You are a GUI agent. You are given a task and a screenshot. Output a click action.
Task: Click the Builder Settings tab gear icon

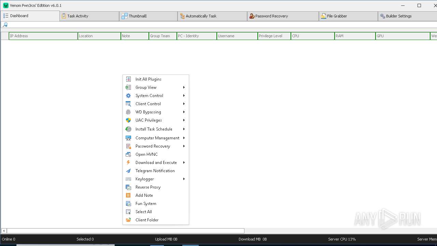coord(383,16)
